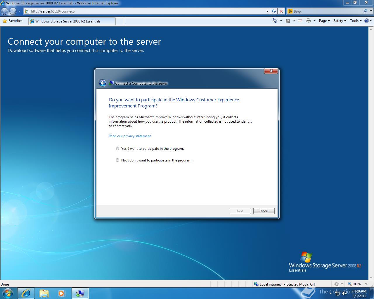Close the Connect a Computer dialog
Image resolution: width=374 pixels, height=299 pixels.
tap(271, 71)
